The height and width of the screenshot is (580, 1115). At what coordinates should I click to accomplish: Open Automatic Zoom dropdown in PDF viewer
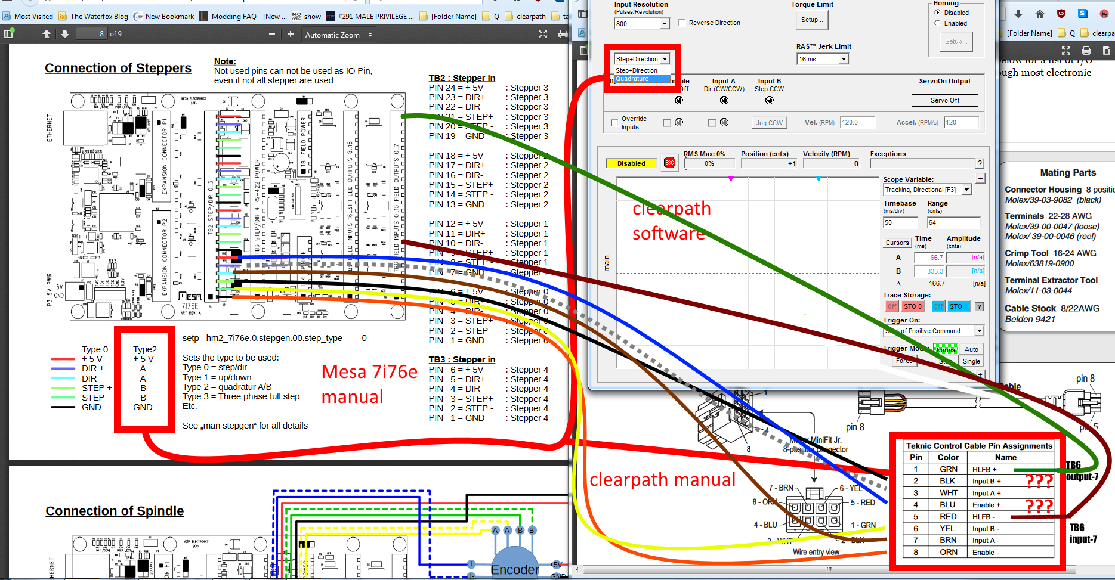pos(338,35)
